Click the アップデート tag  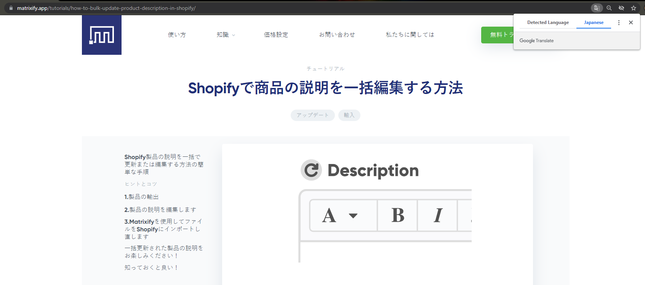[x=312, y=115]
